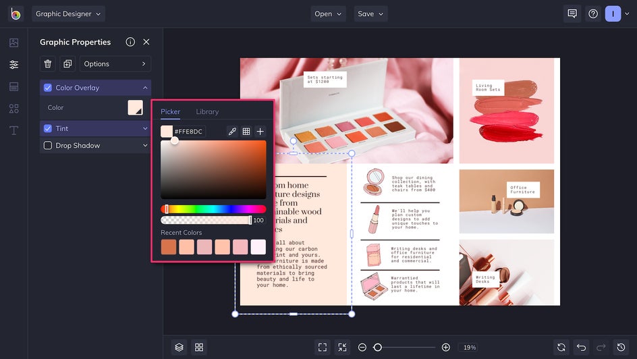Click the 'Living Room Sets' label on canvas

coord(488,88)
